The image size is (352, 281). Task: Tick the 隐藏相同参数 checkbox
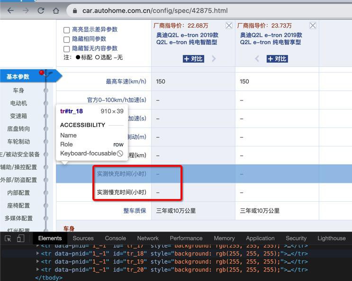(x=66, y=39)
